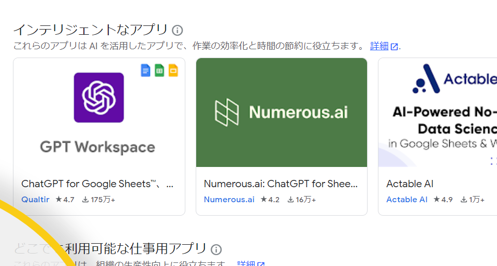The image size is (497, 266).
Task: Open the Actable AI banner thumbnail
Action: (437, 112)
